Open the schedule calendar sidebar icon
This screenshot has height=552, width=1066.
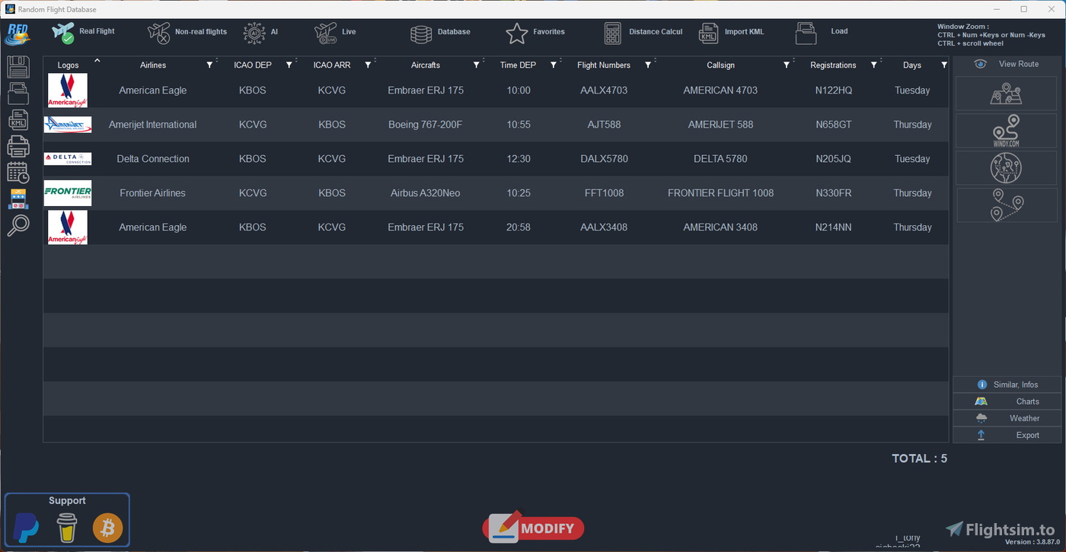tap(18, 172)
